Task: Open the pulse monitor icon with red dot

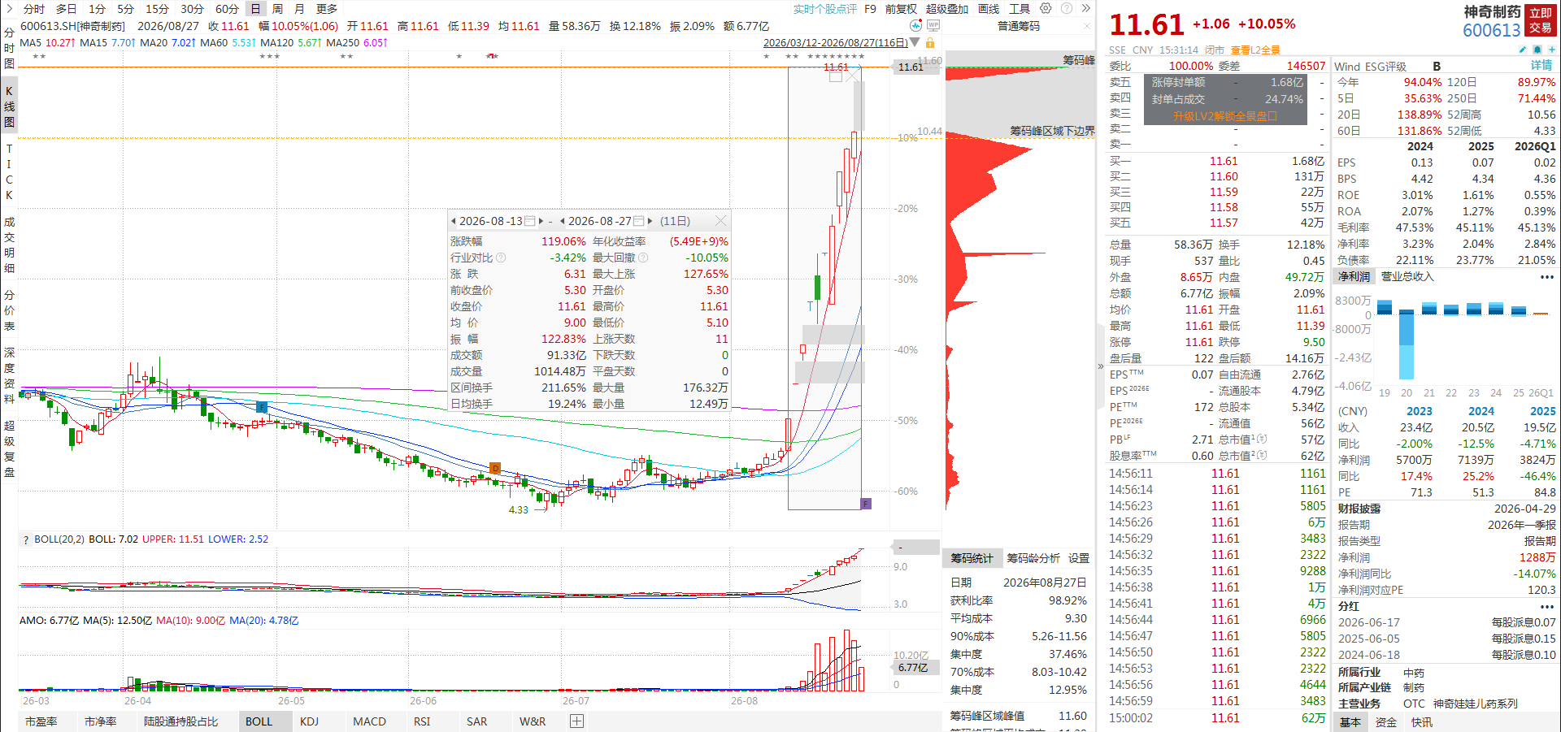Action: pos(915,26)
